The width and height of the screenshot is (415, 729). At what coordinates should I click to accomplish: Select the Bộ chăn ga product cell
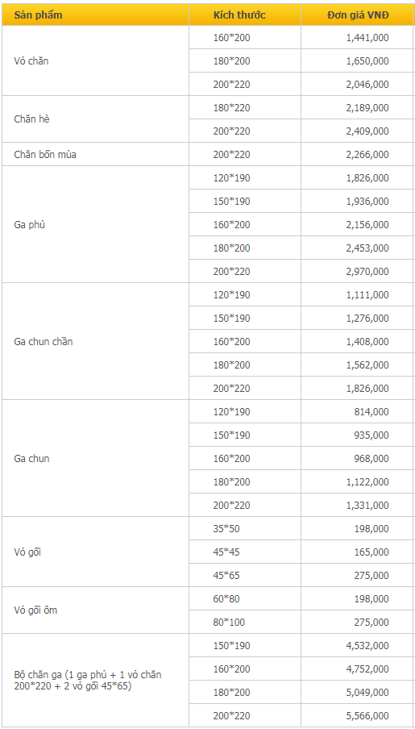click(x=96, y=680)
